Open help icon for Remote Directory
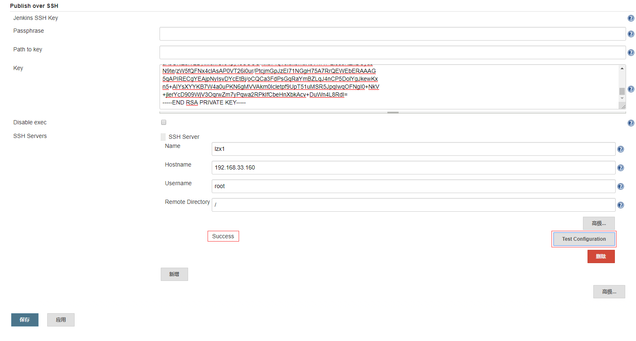This screenshot has width=636, height=341. (x=621, y=205)
